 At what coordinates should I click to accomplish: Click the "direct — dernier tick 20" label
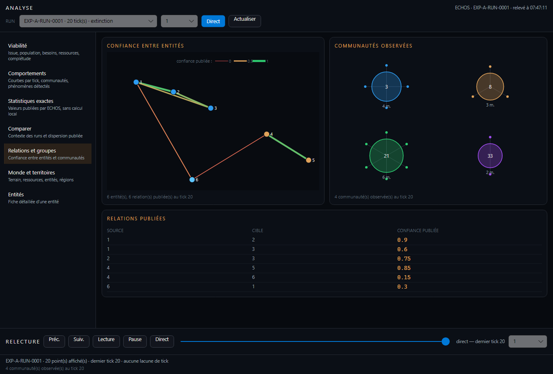point(480,341)
